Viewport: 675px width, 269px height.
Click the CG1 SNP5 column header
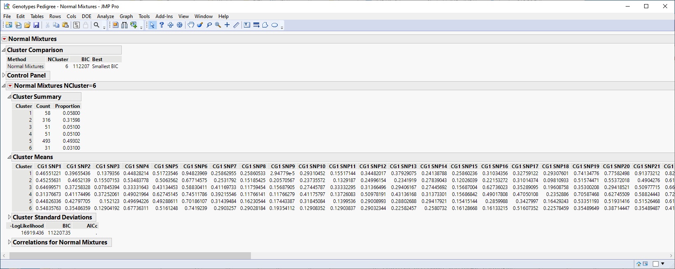[x=166, y=166]
